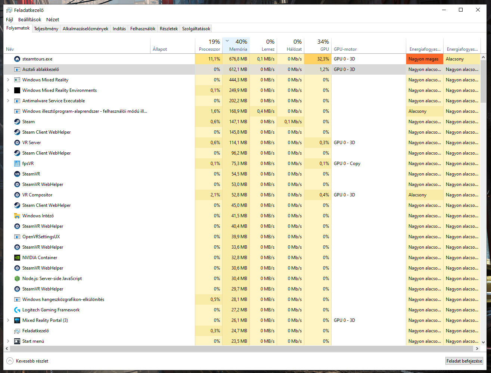This screenshot has height=373, width=491.
Task: Click the Windows Intéző folder icon
Action: coord(17,216)
